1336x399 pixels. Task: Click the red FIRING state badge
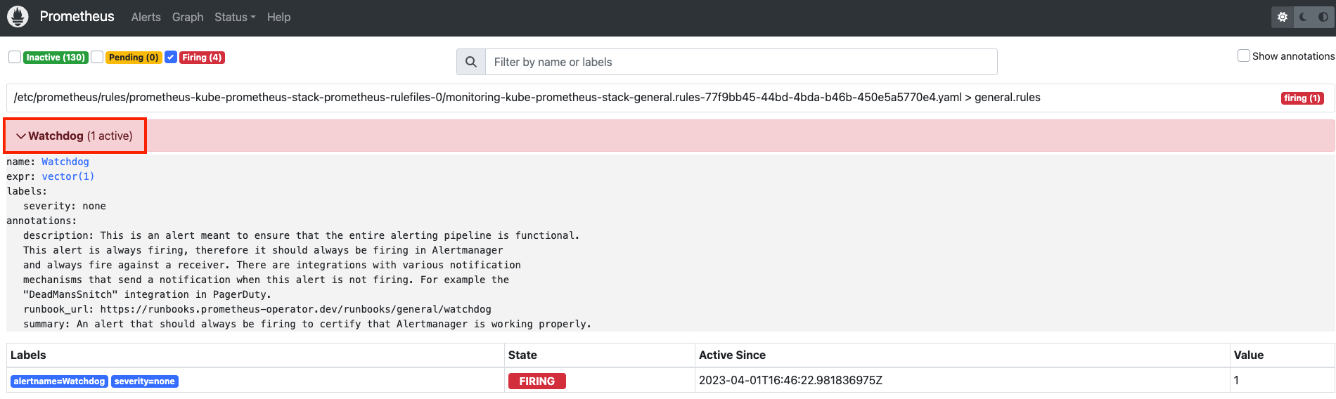coord(537,381)
